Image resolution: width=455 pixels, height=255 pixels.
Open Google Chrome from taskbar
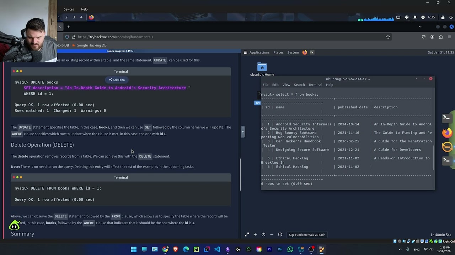(x=165, y=249)
